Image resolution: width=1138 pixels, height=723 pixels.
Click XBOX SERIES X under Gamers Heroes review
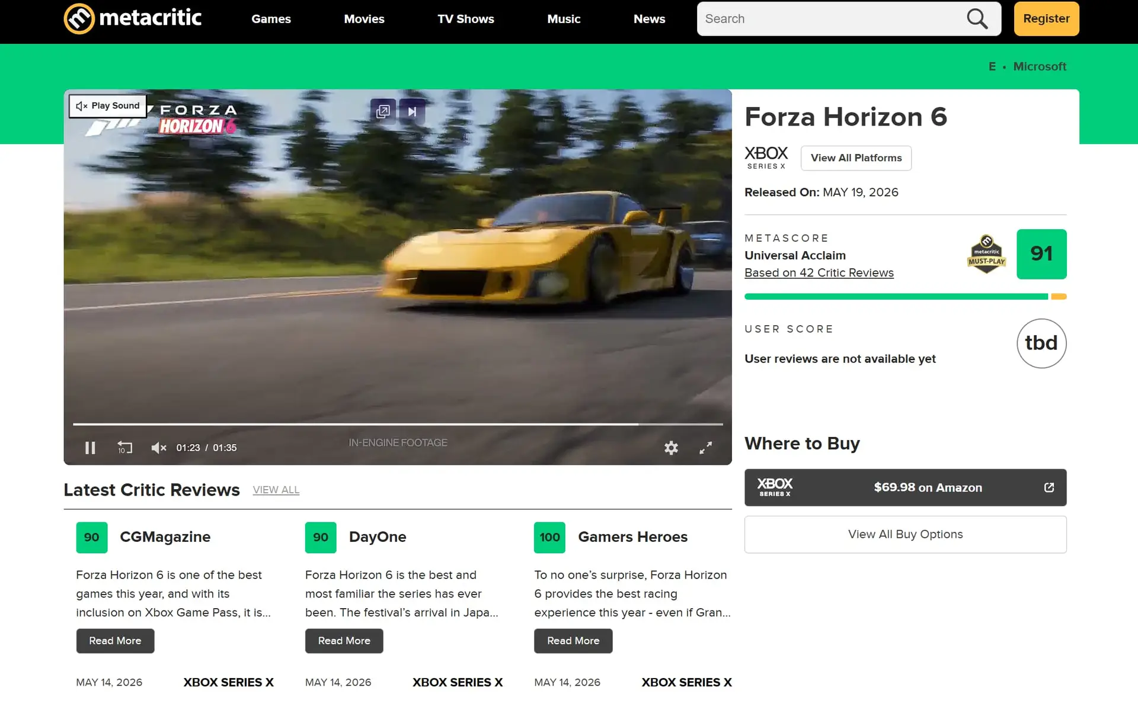coord(686,682)
